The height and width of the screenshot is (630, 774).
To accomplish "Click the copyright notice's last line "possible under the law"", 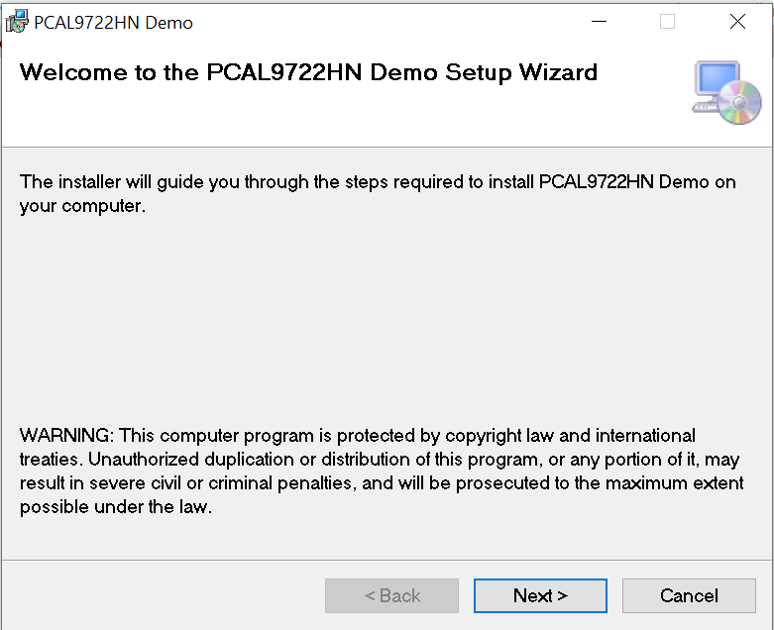I will (116, 507).
